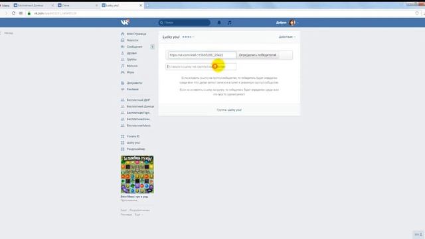
Task: Click the Назад back link at page left
Action: [x=9, y=33]
